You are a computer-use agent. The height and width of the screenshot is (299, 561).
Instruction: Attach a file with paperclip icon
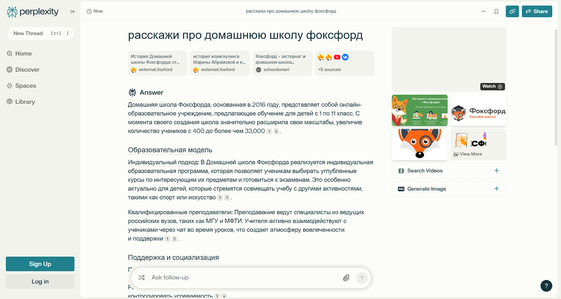point(346,278)
